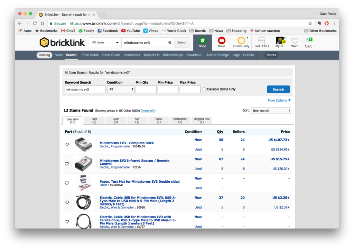Expand More Options
The width and height of the screenshot is (354, 250).
point(279,100)
